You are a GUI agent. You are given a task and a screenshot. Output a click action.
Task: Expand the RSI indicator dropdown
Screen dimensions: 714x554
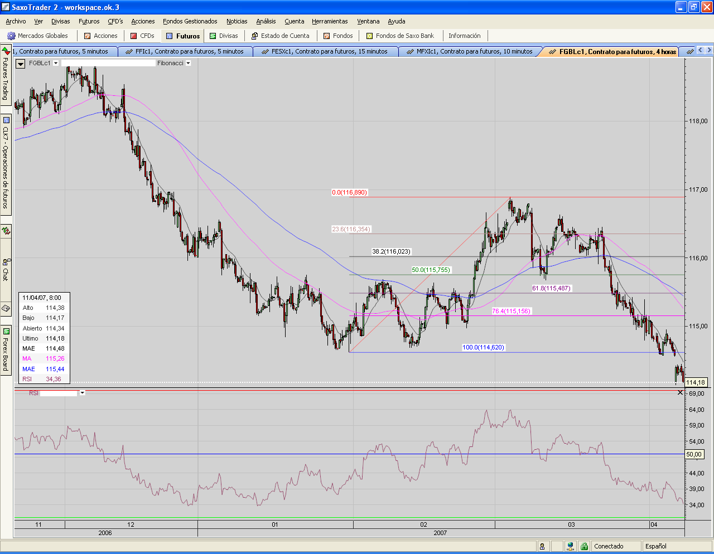[x=83, y=393]
